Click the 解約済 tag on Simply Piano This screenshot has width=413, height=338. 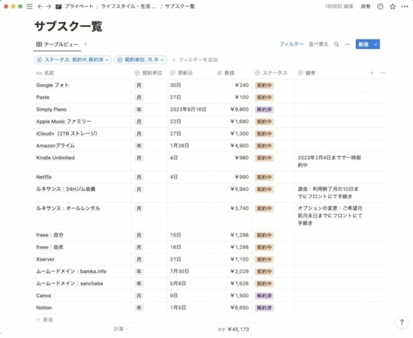click(264, 110)
